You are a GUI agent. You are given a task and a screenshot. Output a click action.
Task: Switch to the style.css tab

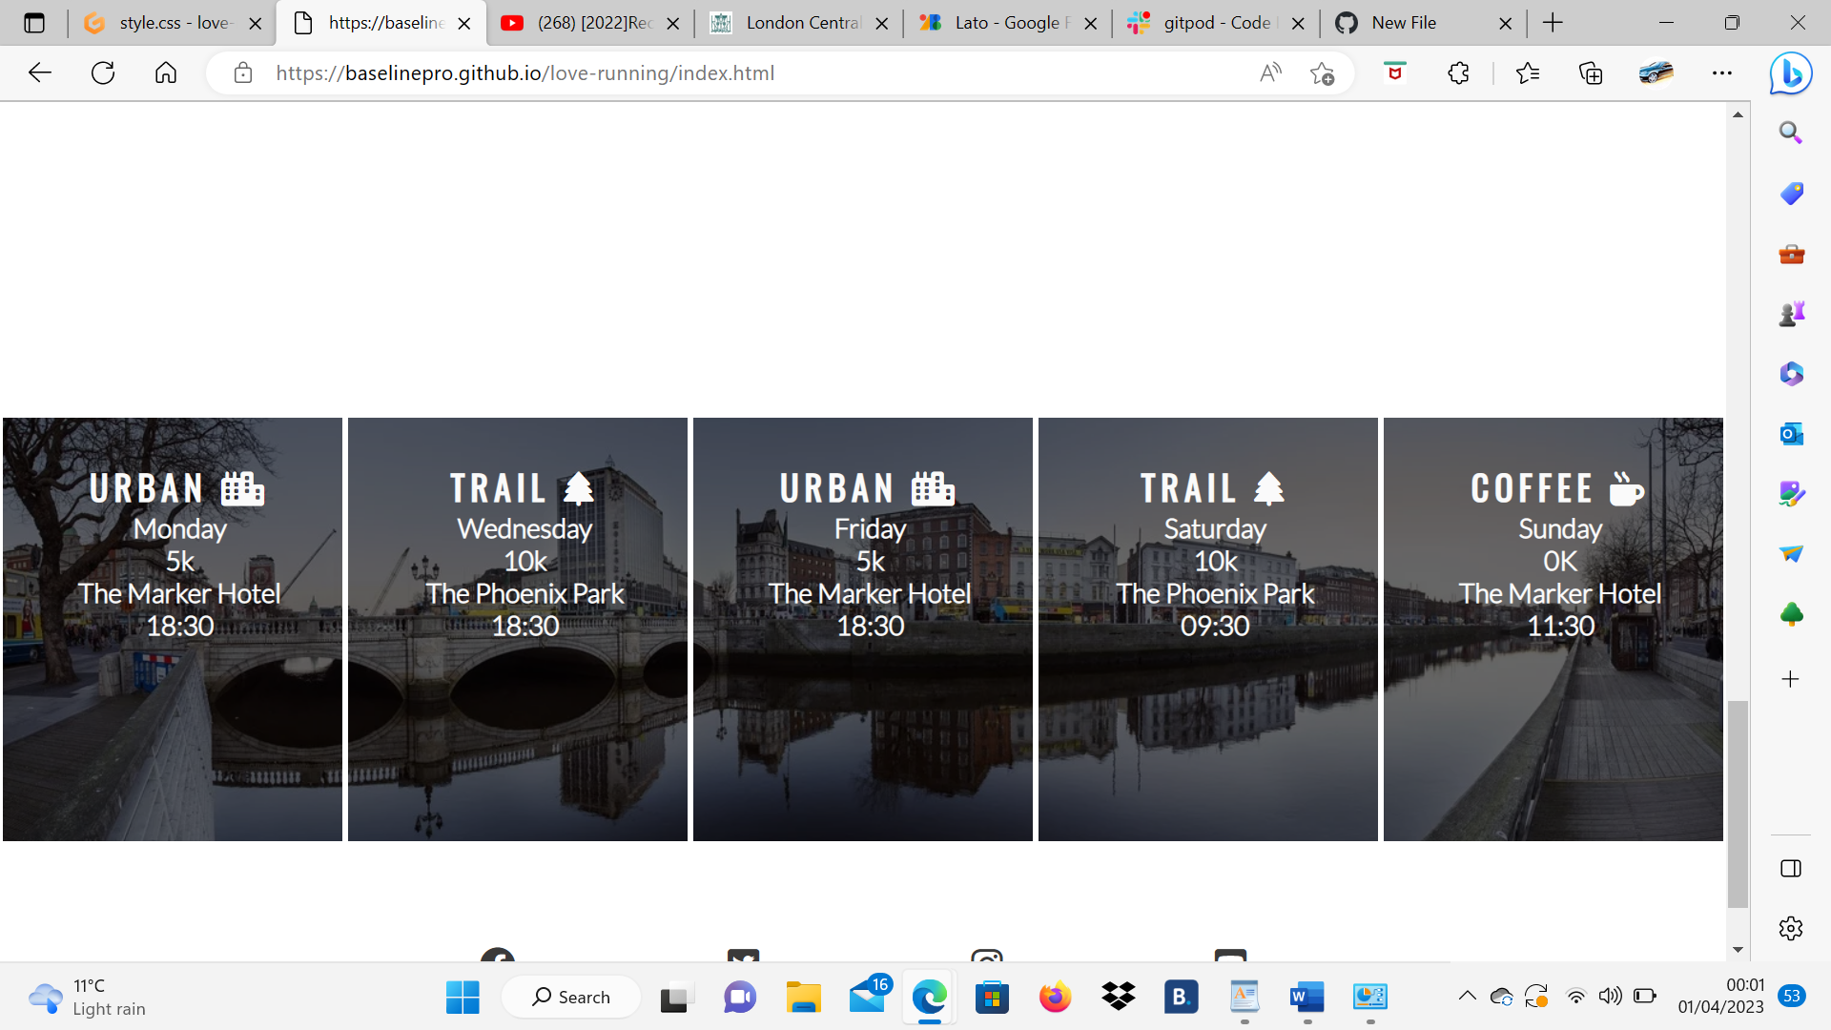[157, 22]
